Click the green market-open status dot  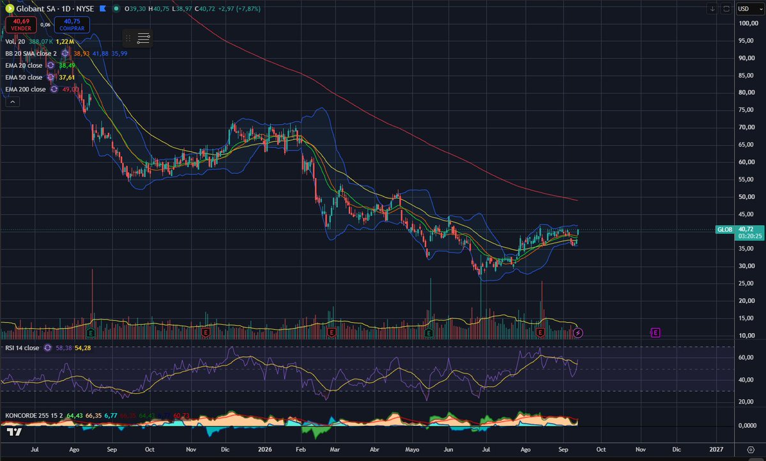(x=116, y=8)
